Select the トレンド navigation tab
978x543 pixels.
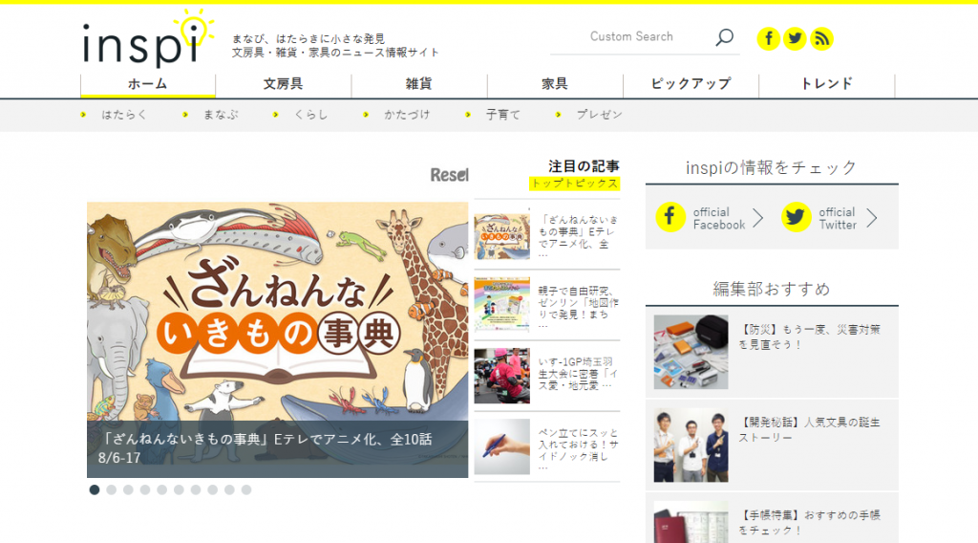pyautogui.click(x=827, y=84)
